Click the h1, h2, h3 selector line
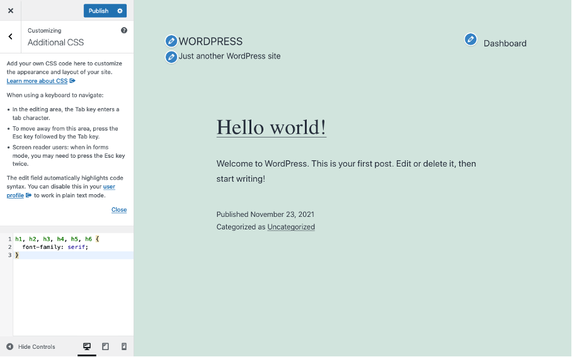The height and width of the screenshot is (357, 572). 57,239
